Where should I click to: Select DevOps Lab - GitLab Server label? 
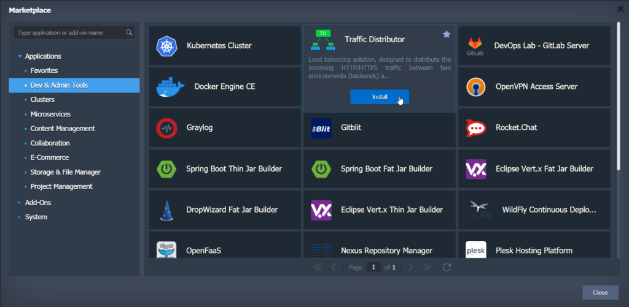pyautogui.click(x=542, y=45)
